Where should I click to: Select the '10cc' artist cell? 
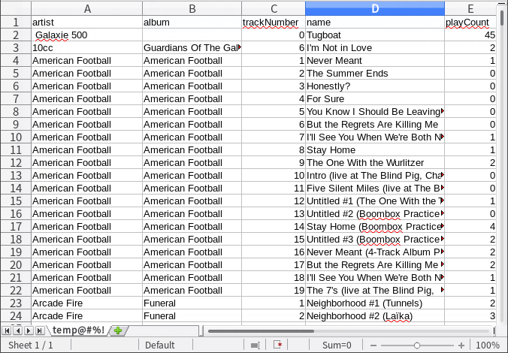click(87, 47)
